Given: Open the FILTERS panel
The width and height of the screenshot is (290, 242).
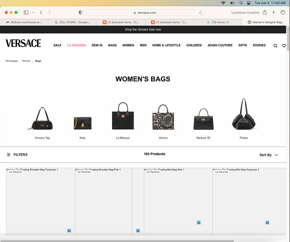Looking at the screenshot, I should click(17, 155).
